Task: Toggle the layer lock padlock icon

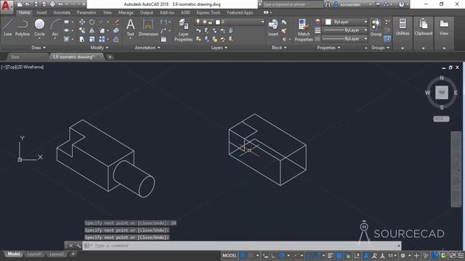Action: [x=211, y=22]
